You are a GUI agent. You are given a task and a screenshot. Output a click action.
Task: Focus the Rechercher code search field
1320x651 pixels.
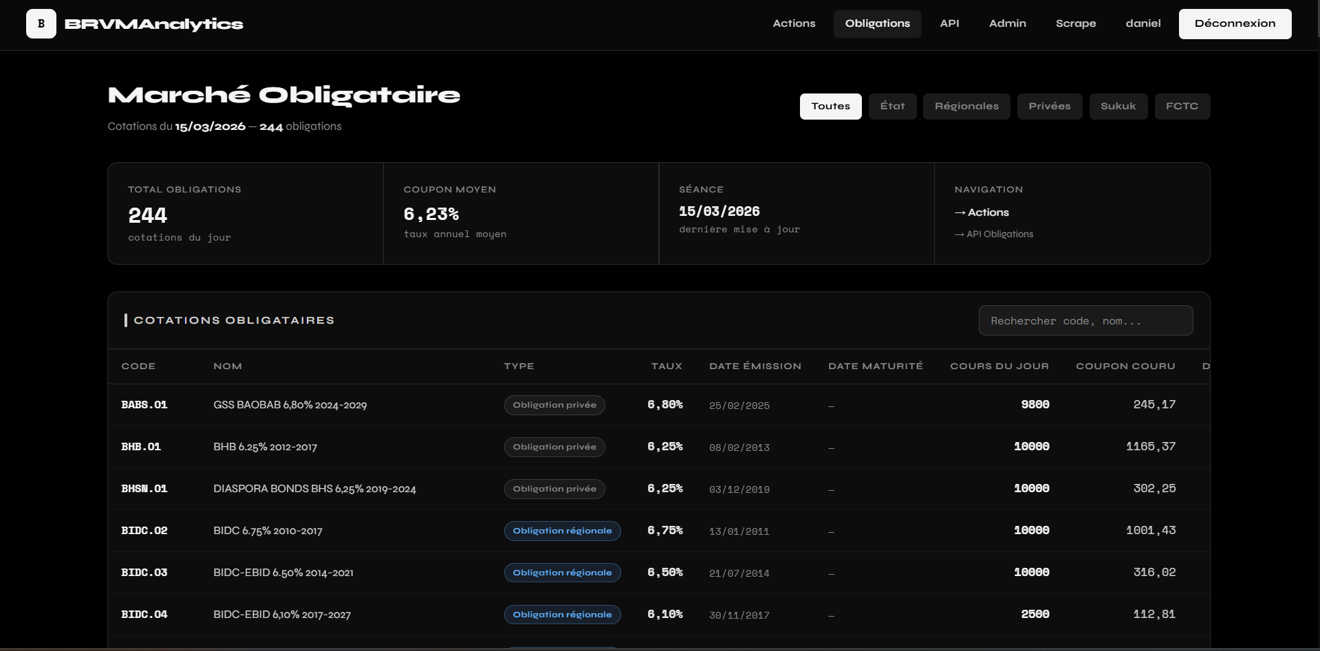click(1085, 321)
